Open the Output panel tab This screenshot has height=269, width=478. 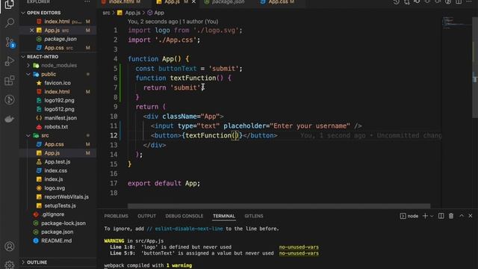(146, 216)
